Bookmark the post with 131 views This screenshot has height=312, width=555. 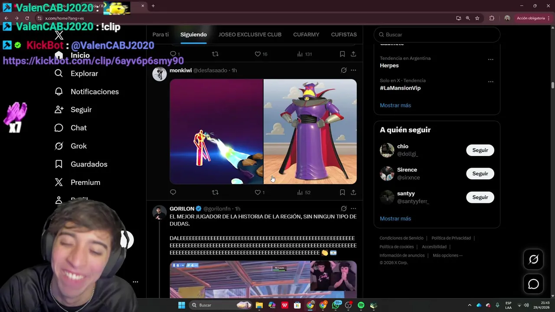(x=342, y=54)
